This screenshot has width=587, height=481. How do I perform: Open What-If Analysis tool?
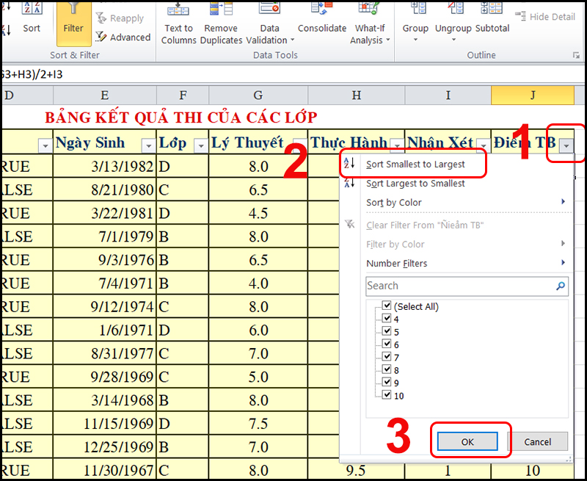click(x=370, y=10)
